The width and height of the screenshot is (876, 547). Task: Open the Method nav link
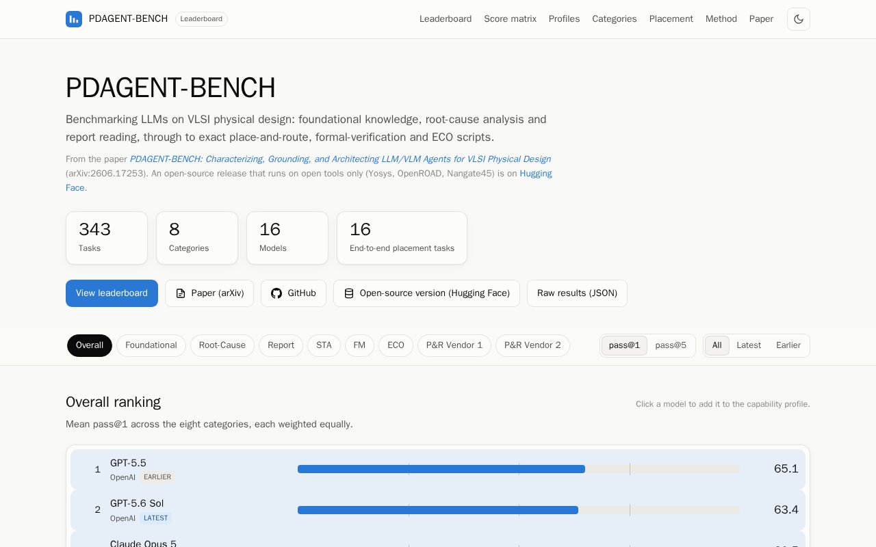click(721, 19)
